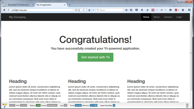This screenshot has width=194, height=109.
Task: Click the red S extension icon
Action: pyautogui.click(x=153, y=10)
